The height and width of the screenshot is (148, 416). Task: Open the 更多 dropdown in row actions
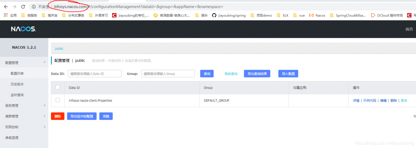click(x=404, y=101)
